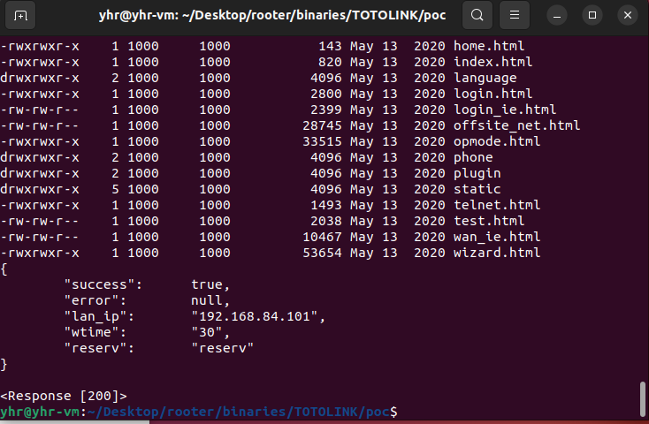Select the language directory name
The width and height of the screenshot is (649, 424).
pos(485,79)
